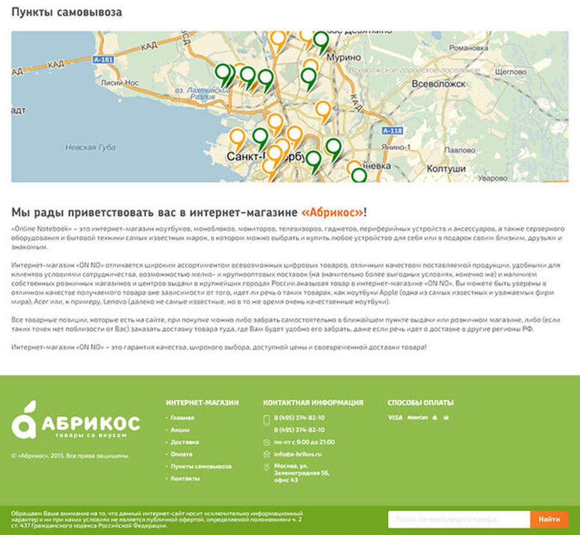Screen dimensions: 580x535
Task: Click the last round payment method icon
Action: 446,417
